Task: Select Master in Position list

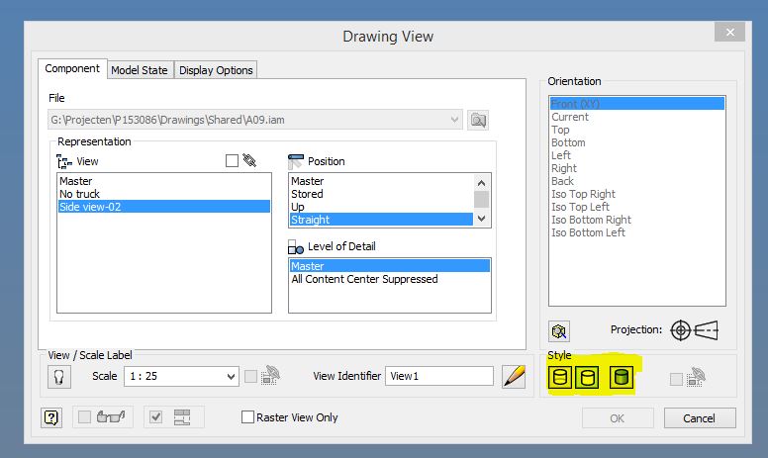Action: 381,181
